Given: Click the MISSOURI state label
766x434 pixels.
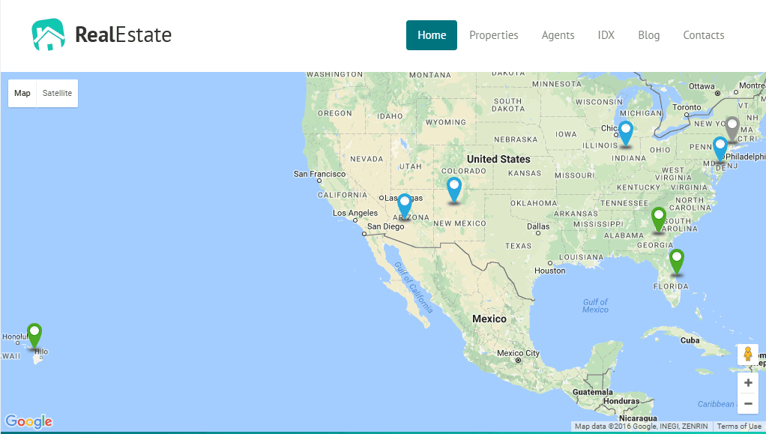Looking at the screenshot, I should tap(574, 175).
